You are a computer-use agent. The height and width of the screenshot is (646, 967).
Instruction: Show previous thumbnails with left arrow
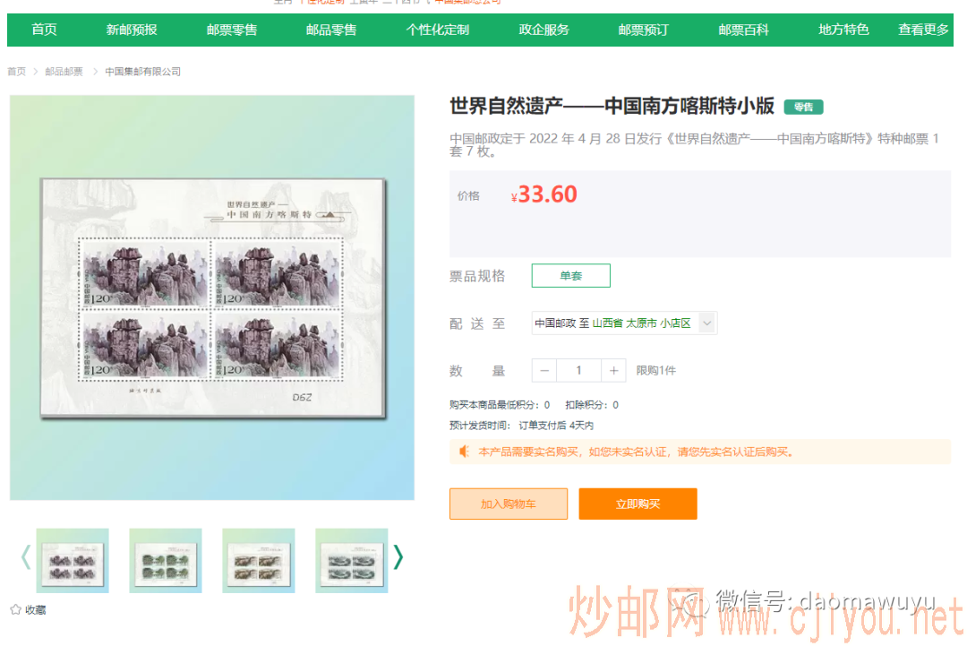coord(25,558)
